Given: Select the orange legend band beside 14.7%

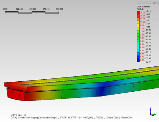Looking at the screenshot, I should pyautogui.click(x=138, y=19).
